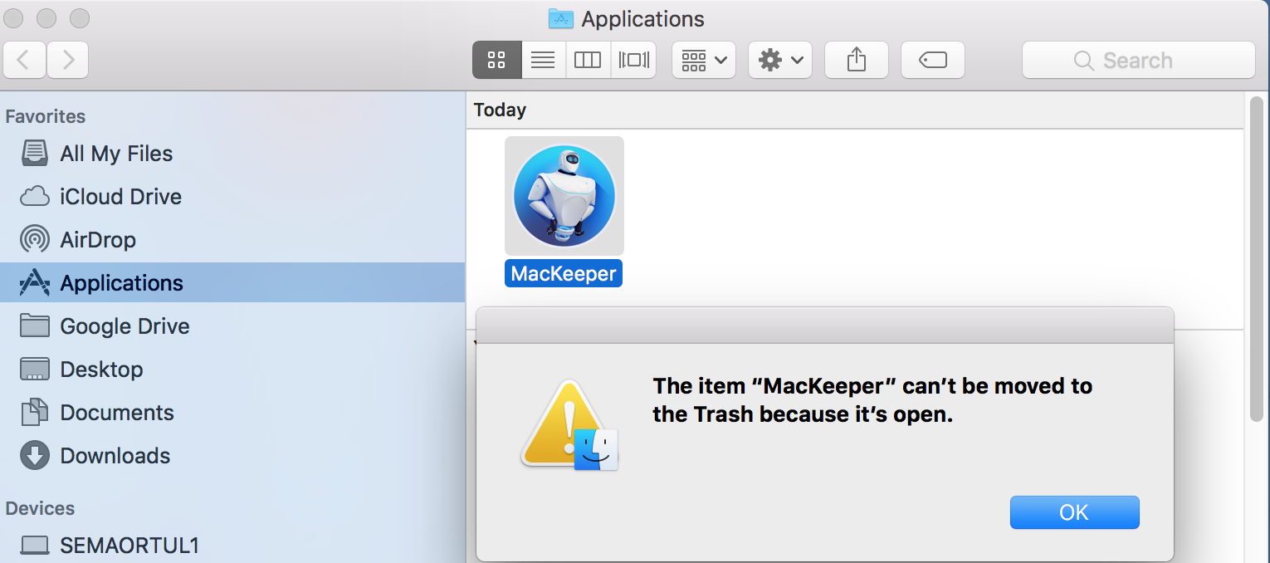This screenshot has height=563, width=1270.
Task: Click the Share toolbar button
Action: pyautogui.click(x=857, y=60)
